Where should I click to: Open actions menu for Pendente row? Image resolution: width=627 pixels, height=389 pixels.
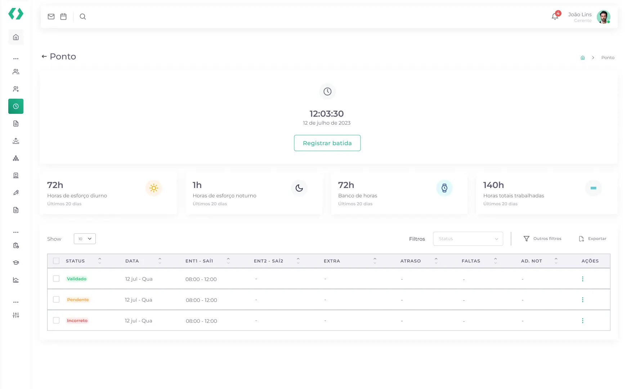coord(583,300)
